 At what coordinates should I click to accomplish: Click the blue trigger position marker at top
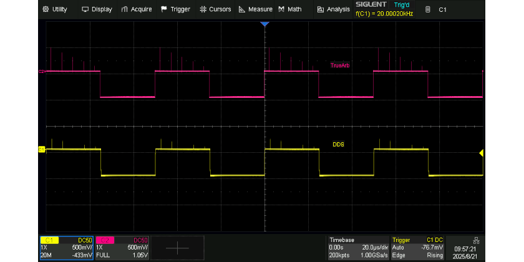[x=264, y=24]
